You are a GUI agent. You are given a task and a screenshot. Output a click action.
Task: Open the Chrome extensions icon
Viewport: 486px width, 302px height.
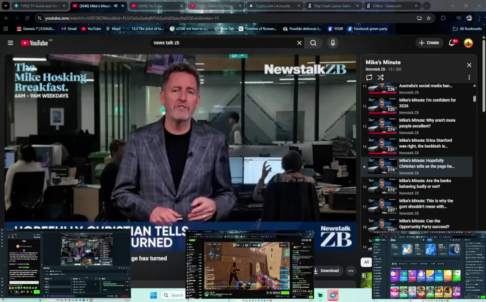coord(443,18)
